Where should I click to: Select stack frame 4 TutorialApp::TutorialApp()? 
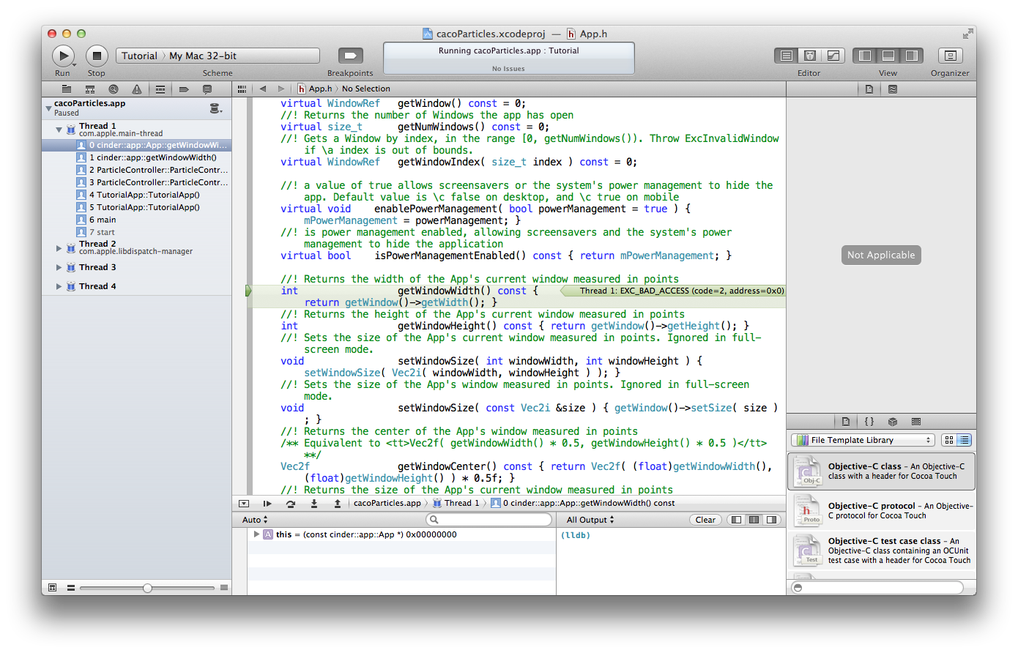click(138, 195)
